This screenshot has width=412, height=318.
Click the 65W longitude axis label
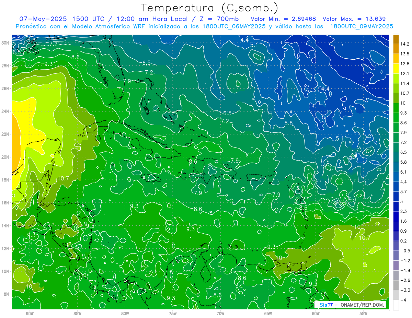coord(268,314)
